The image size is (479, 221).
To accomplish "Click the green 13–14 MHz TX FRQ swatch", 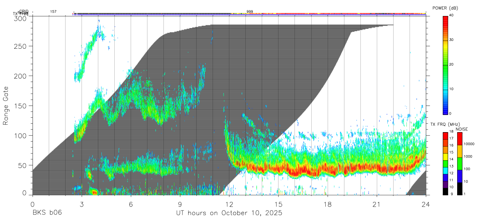I will (x=445, y=164).
